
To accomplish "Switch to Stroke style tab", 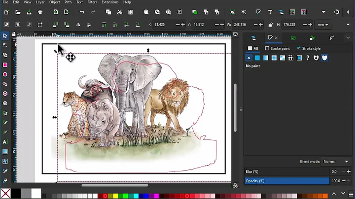I will (x=308, y=48).
